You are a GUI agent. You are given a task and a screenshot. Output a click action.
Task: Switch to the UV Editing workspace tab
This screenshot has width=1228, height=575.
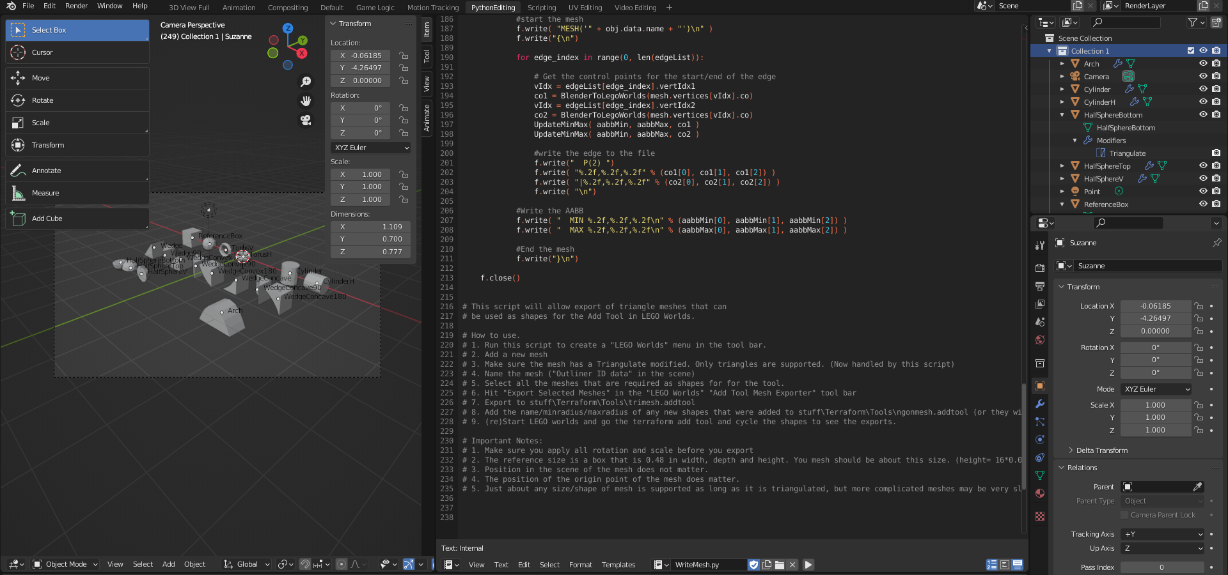coord(585,8)
